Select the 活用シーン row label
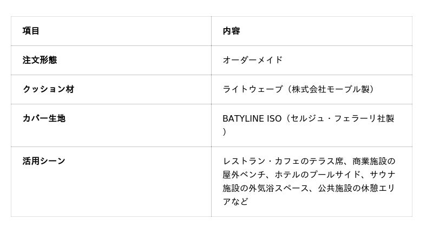 point(44,161)
